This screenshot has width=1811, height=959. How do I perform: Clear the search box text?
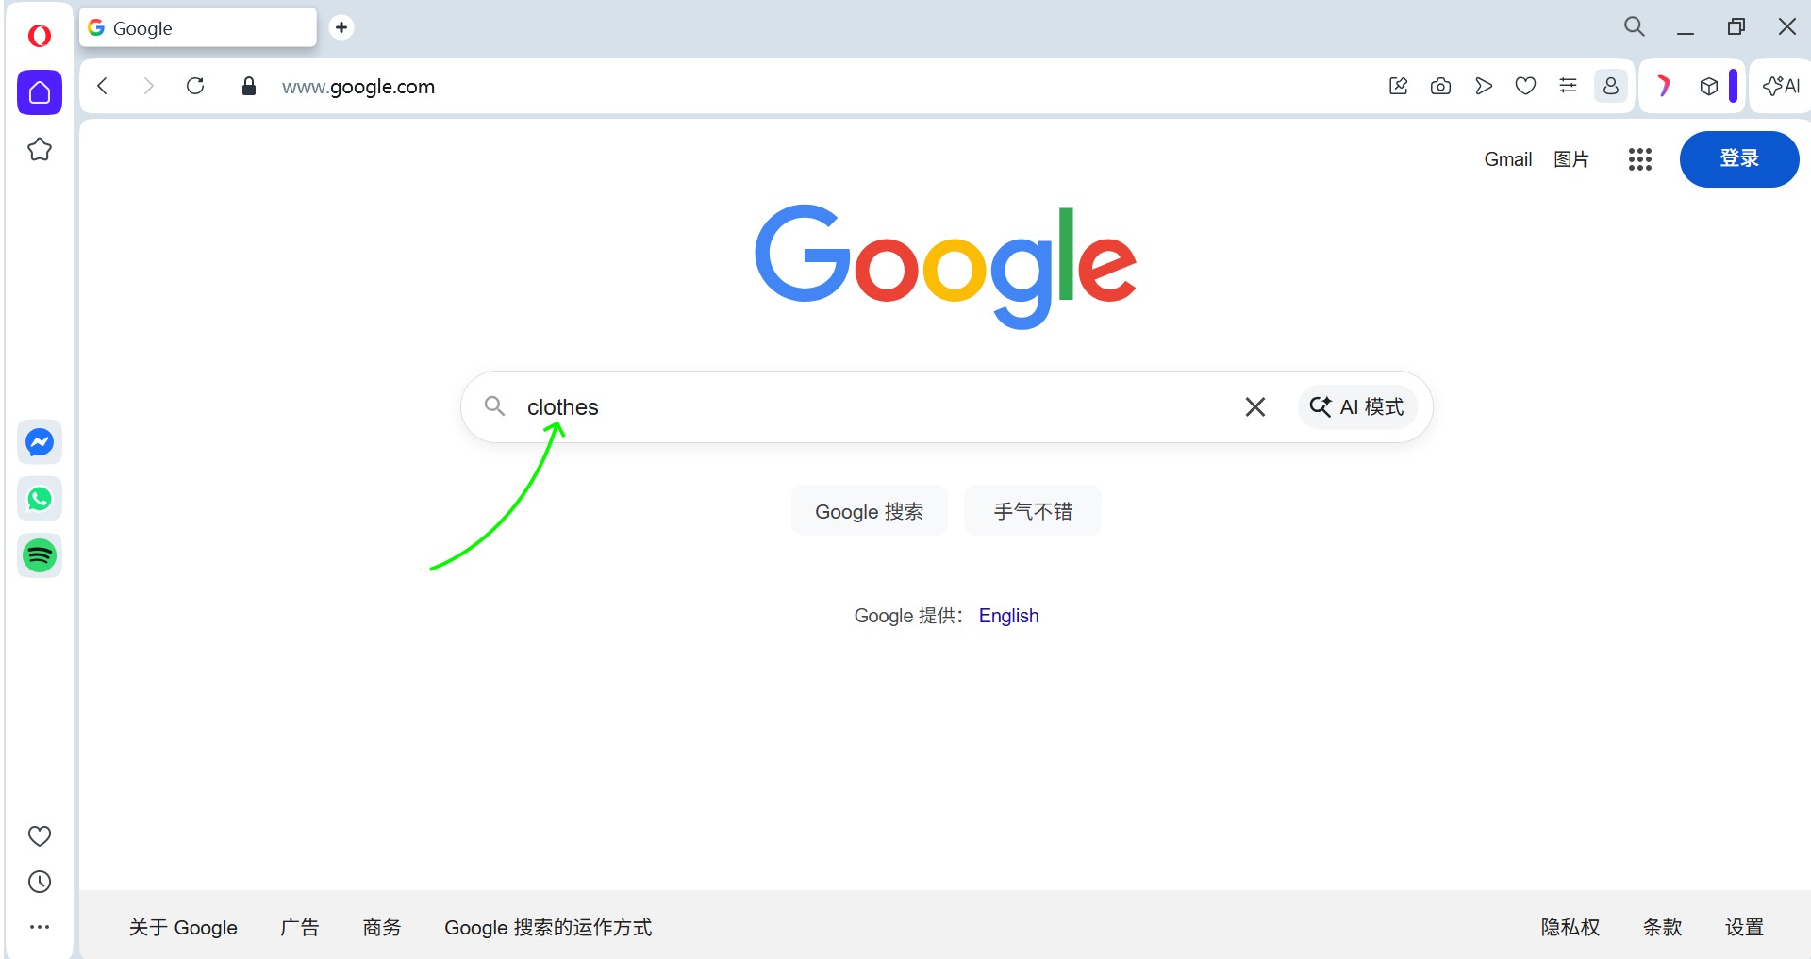pos(1254,407)
